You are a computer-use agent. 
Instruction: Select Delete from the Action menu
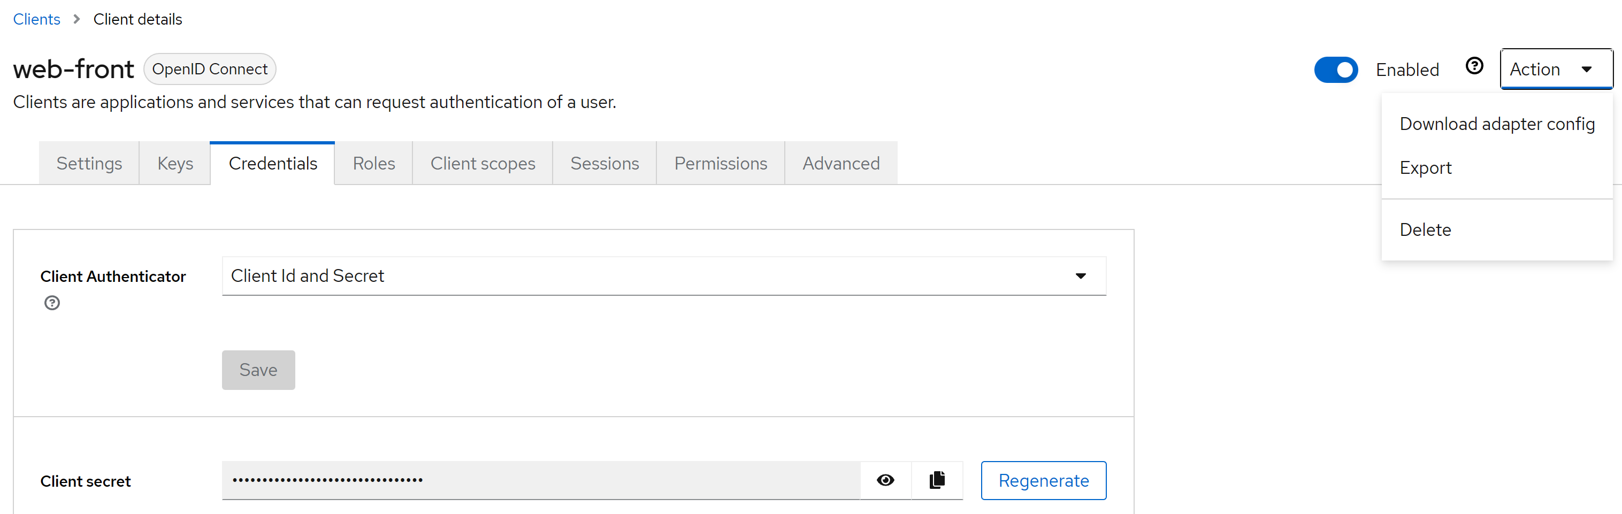(1425, 230)
